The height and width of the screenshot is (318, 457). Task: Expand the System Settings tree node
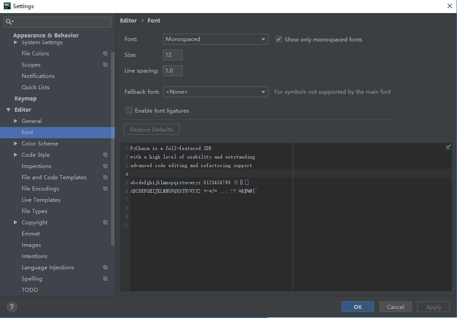16,42
